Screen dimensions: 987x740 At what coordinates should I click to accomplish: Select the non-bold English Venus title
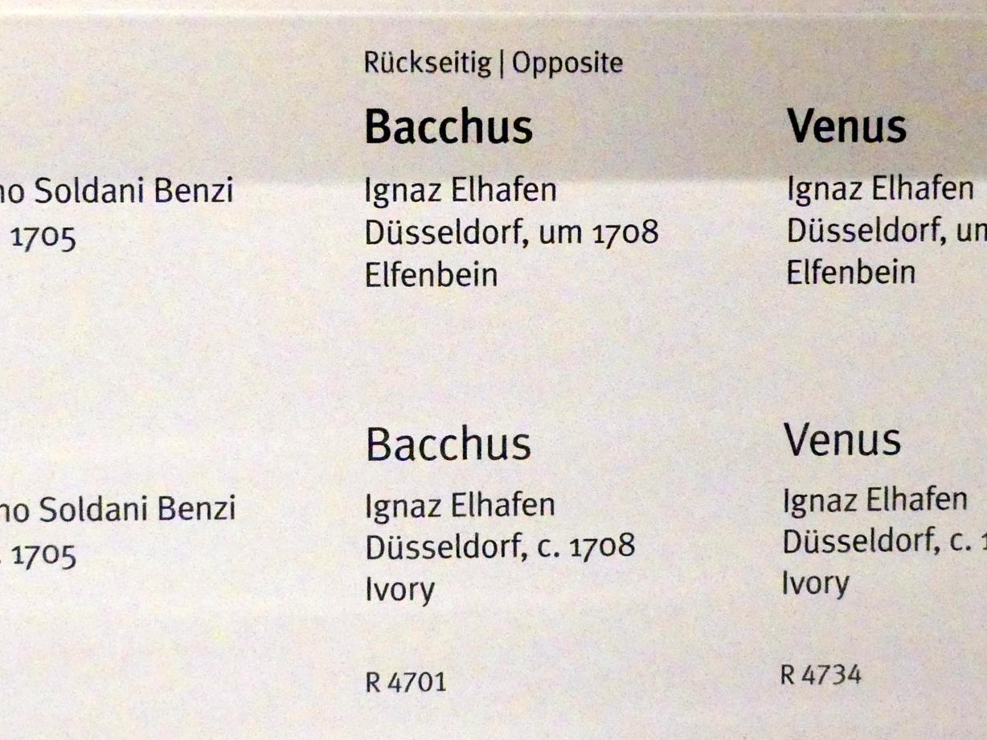[842, 439]
